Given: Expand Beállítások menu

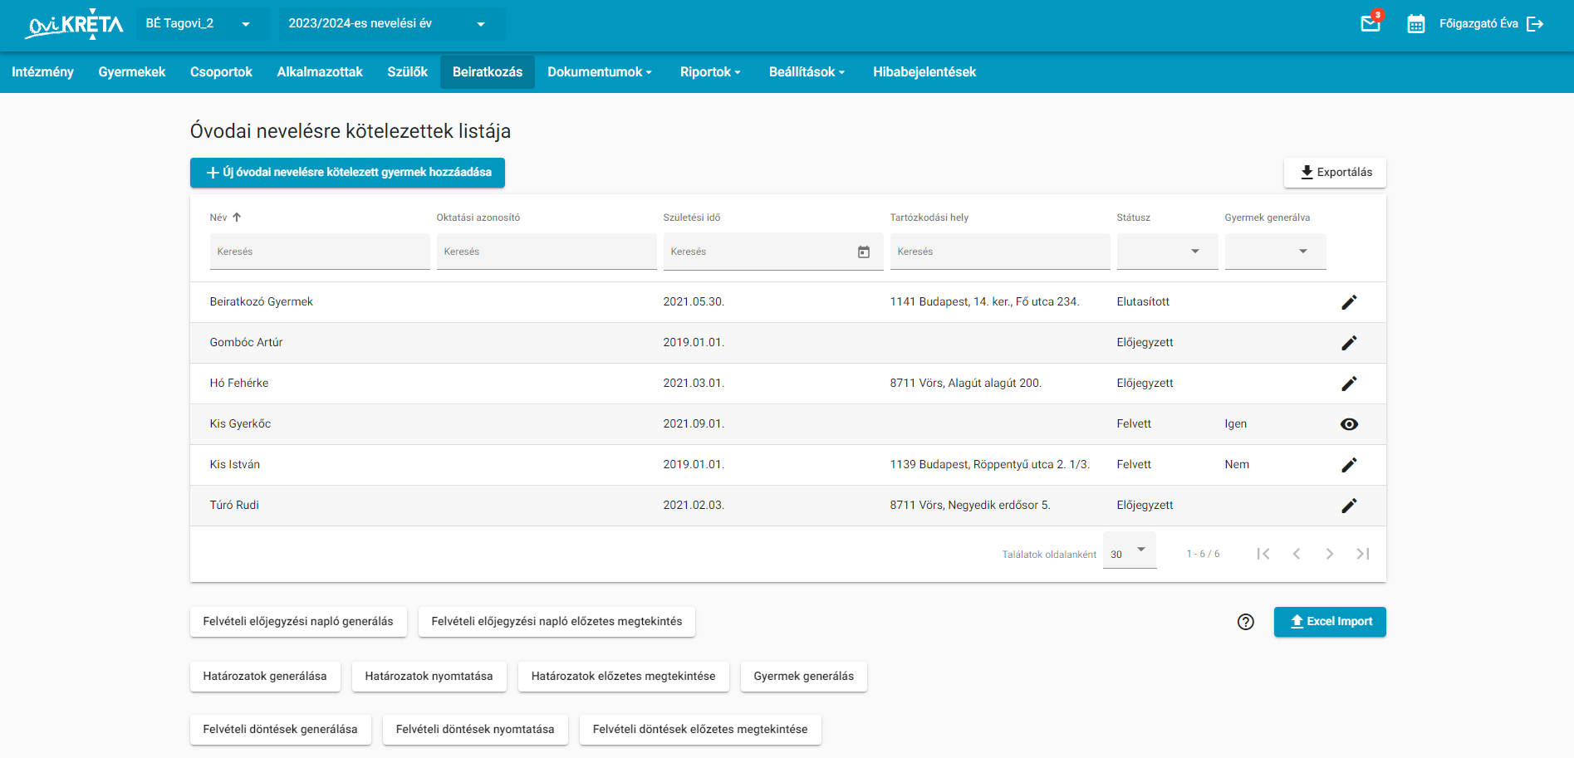Looking at the screenshot, I should coord(807,72).
